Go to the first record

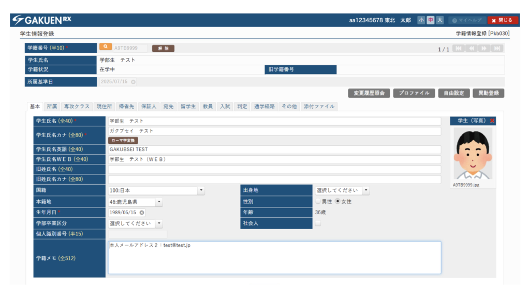(x=458, y=49)
